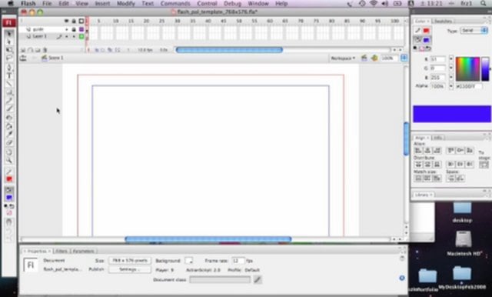
Task: Click the swap colors icon in toolbox
Action: click(12, 206)
